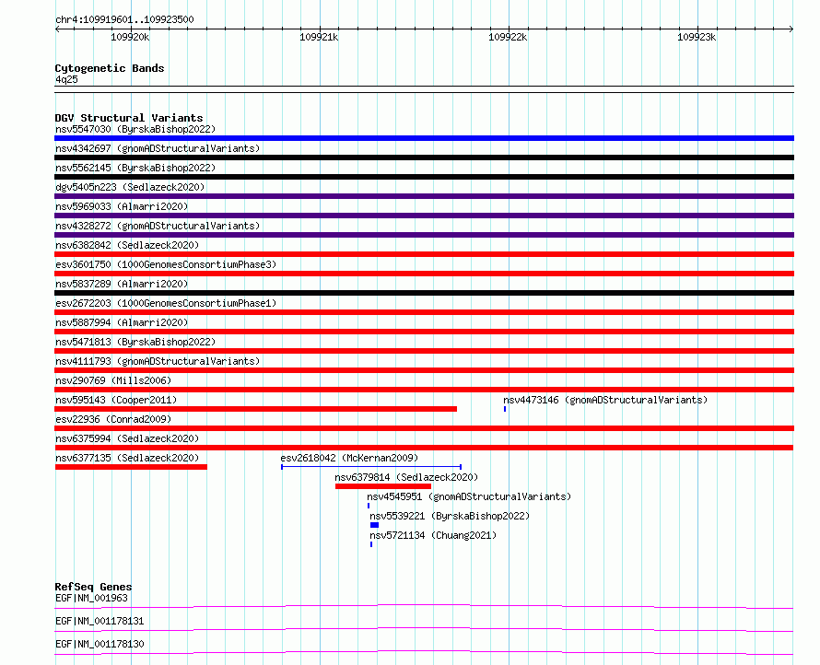Image resolution: width=820 pixels, height=665 pixels.
Task: Click the dgv5405n223 Sedlazeck2020 label
Action: [130, 187]
